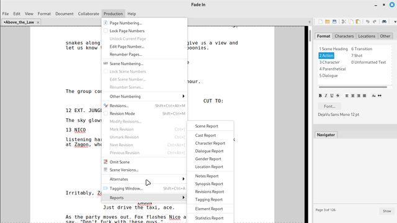The width and height of the screenshot is (397, 223).
Task: Open Dialogue Report
Action: coord(210,151)
